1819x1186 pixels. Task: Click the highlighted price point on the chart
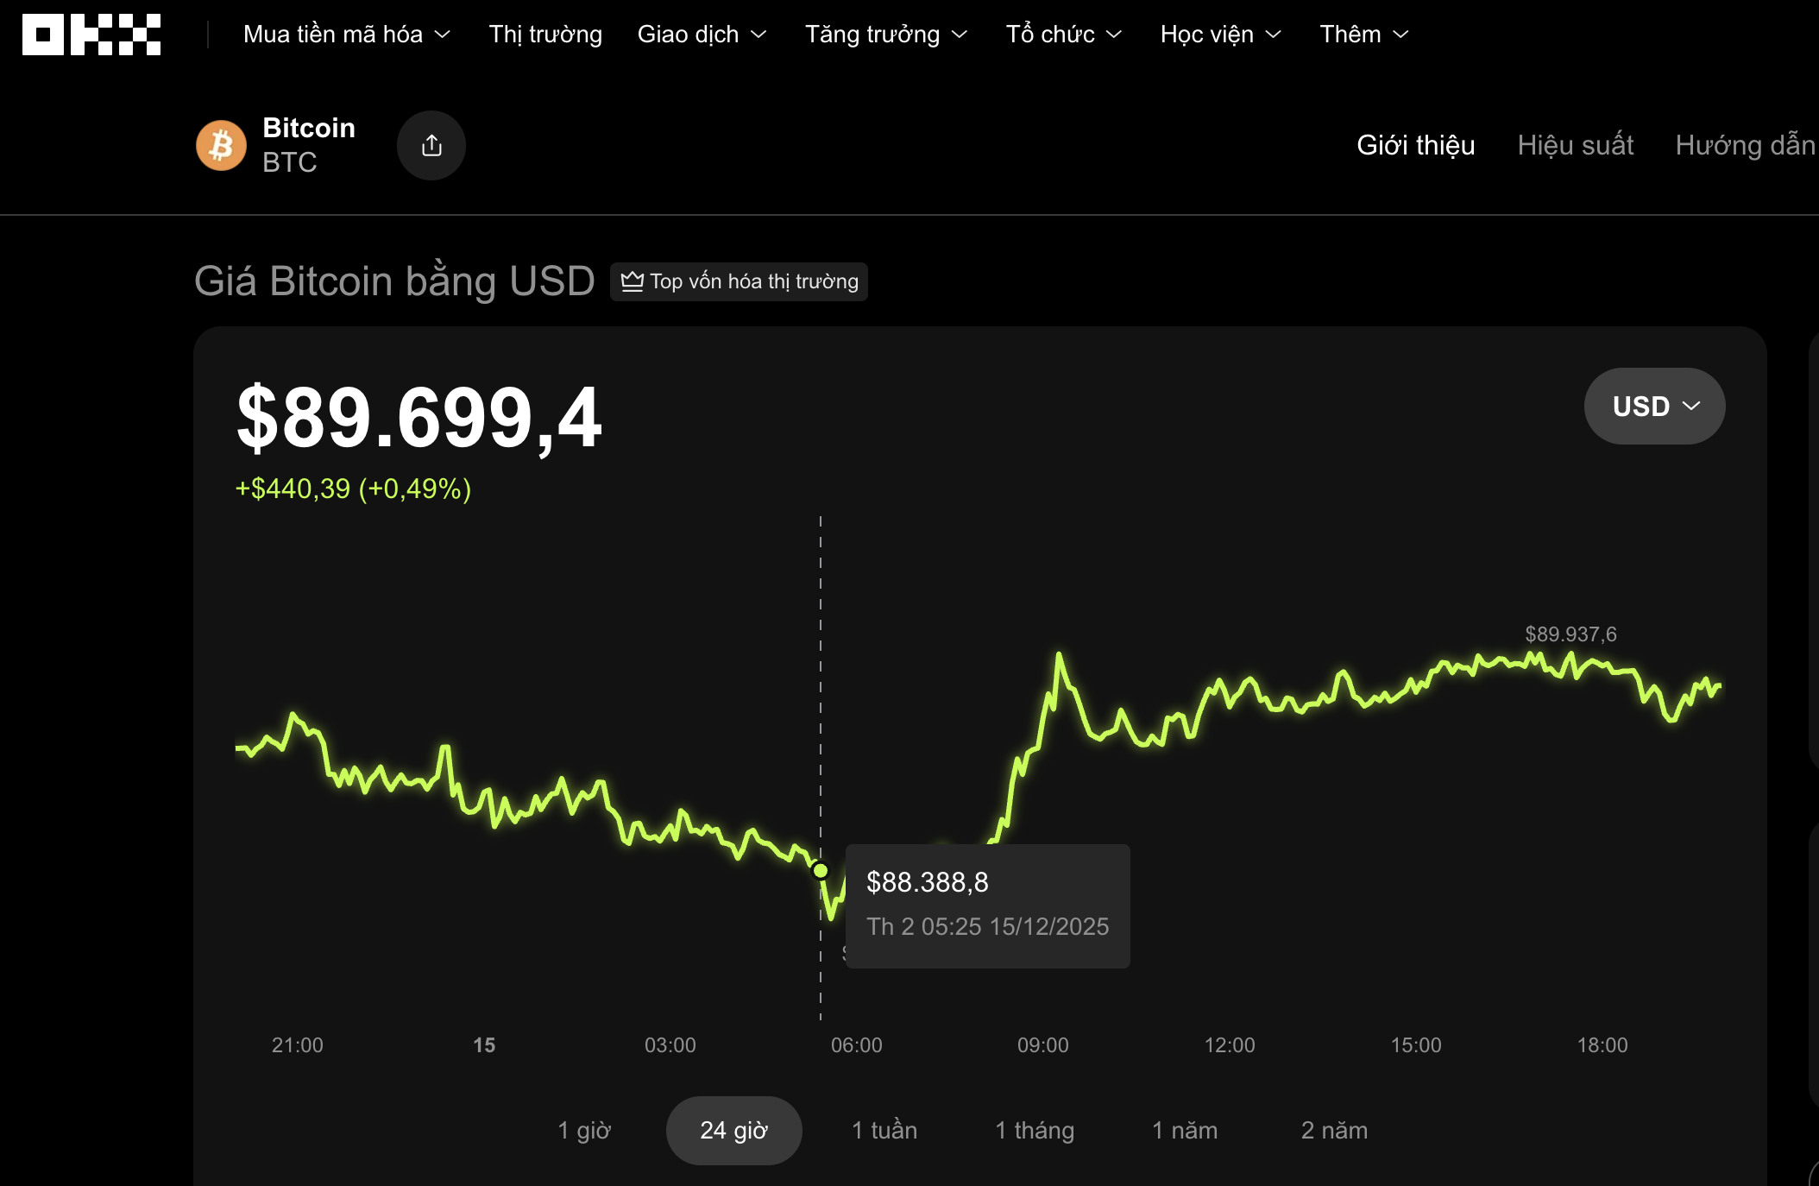(x=820, y=871)
